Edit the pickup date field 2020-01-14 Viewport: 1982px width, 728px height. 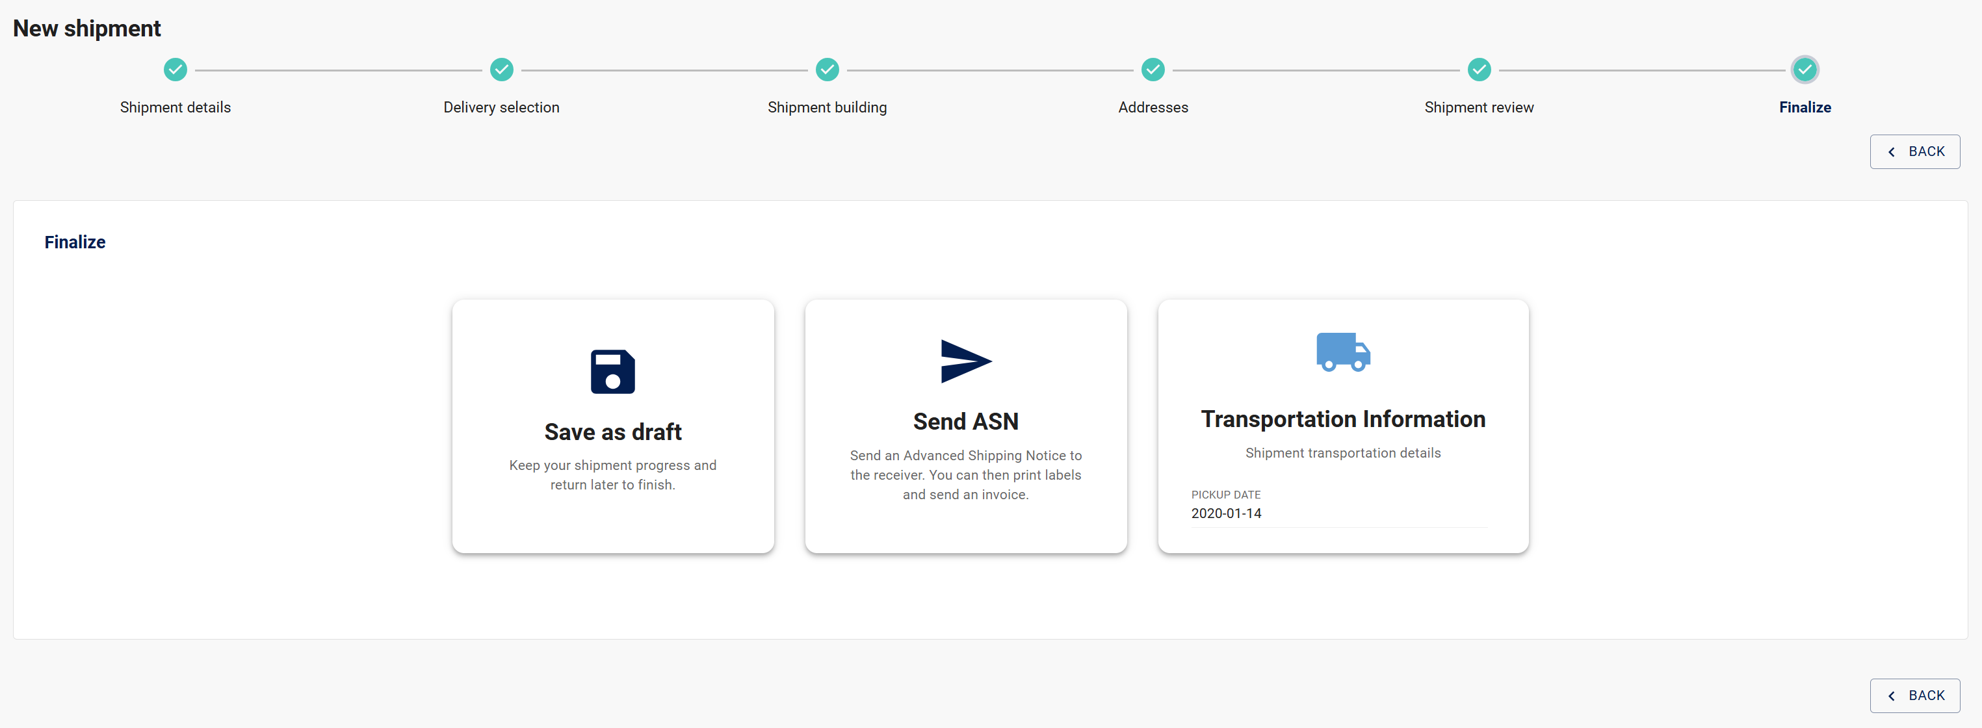coord(1337,513)
